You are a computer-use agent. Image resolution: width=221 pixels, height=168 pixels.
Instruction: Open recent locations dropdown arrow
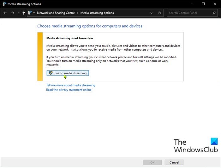click(18, 13)
